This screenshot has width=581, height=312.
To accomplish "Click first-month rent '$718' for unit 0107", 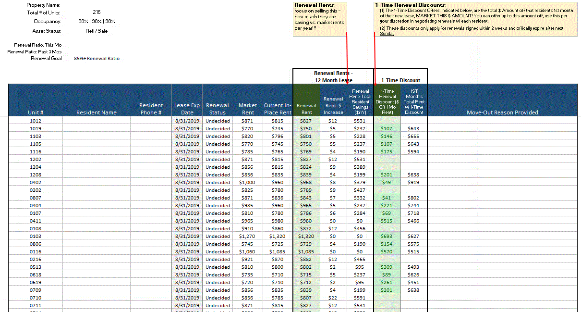I will click(x=413, y=213).
